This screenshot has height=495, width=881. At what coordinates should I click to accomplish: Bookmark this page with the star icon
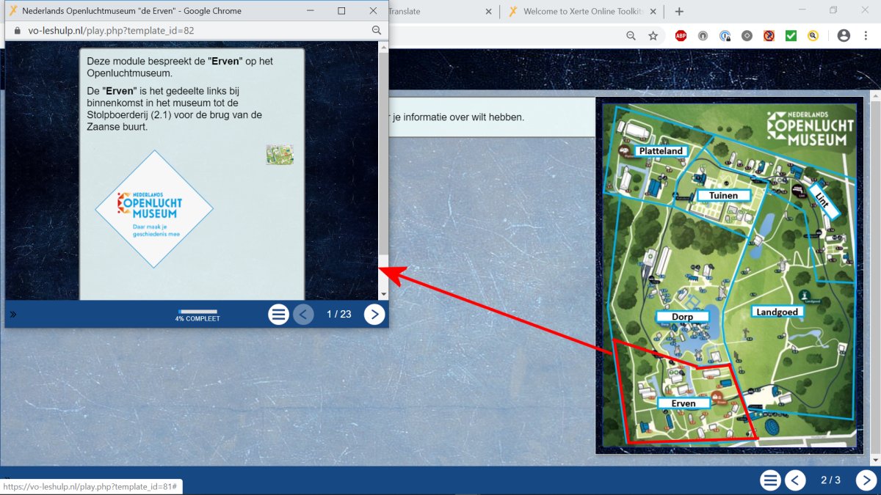point(653,35)
